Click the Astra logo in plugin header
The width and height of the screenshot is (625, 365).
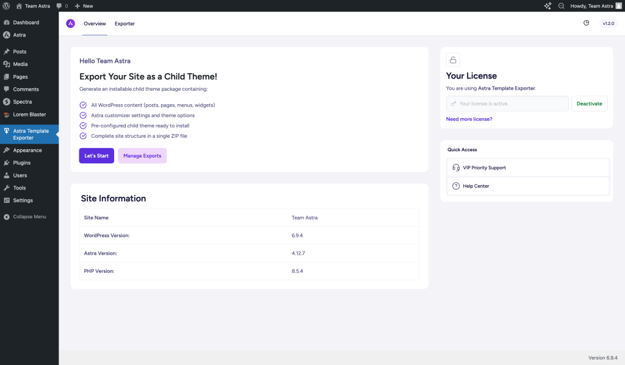[71, 23]
